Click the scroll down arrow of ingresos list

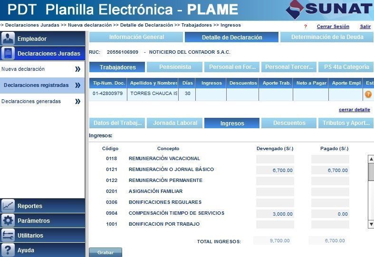point(371,224)
